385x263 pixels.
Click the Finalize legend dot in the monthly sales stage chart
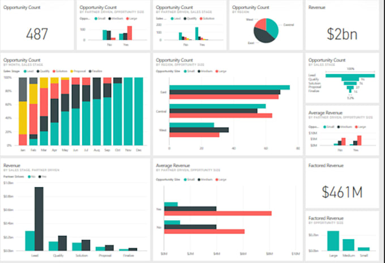pyautogui.click(x=90, y=71)
